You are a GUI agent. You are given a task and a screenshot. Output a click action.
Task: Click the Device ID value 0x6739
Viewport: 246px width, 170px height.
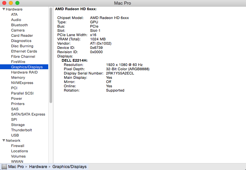(96, 48)
